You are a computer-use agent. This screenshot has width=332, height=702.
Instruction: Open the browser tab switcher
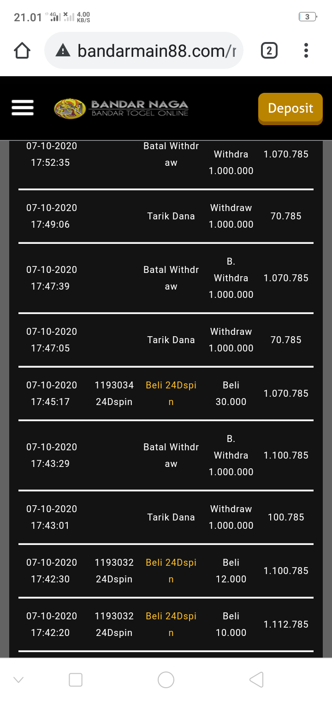[x=269, y=50]
